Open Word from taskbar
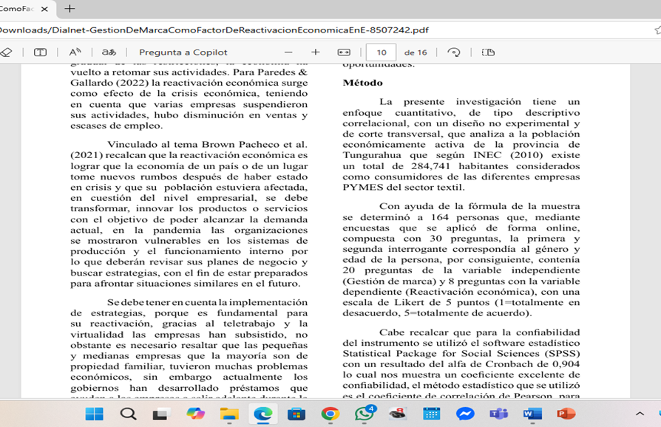The image size is (661, 427). [532, 414]
